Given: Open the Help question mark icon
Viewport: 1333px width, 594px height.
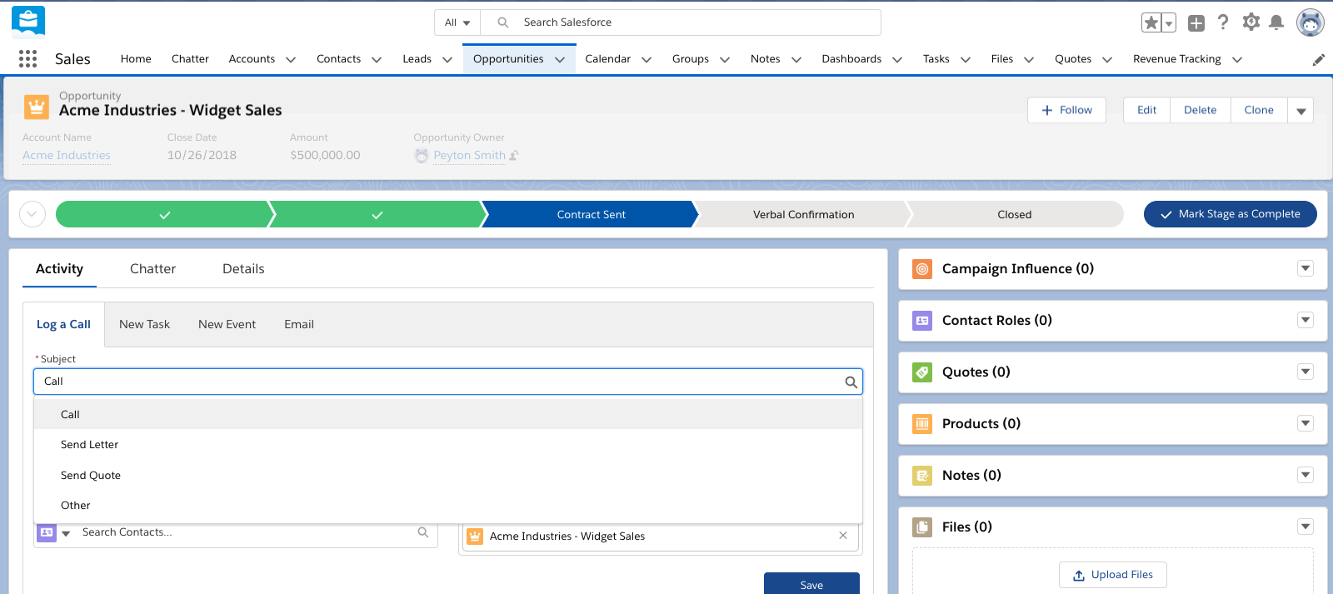Looking at the screenshot, I should [1223, 22].
